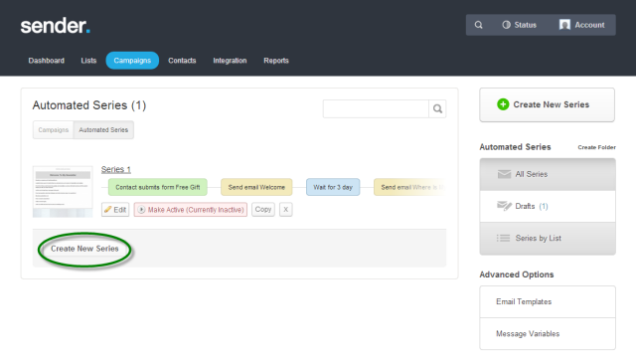Select the Campaigns navigation tab
This screenshot has height=361, width=636.
tap(132, 61)
